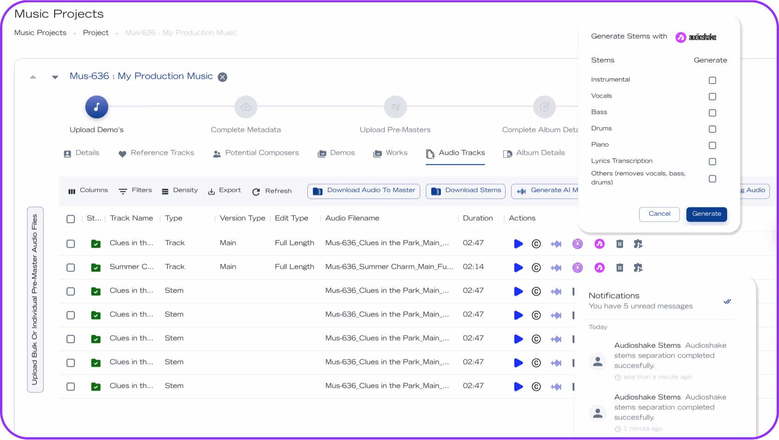The width and height of the screenshot is (779, 440).
Task: Sort by Audio Filename column header
Action: tap(352, 218)
